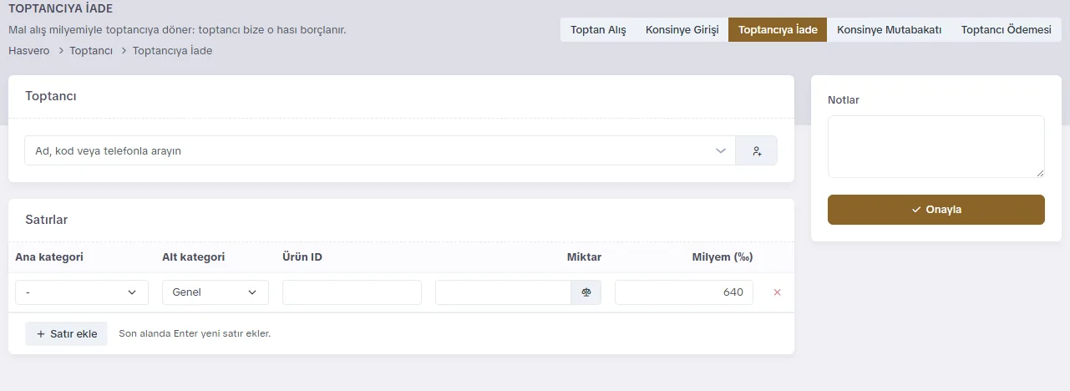Expand the Toptancı search combo box

[x=380, y=151]
